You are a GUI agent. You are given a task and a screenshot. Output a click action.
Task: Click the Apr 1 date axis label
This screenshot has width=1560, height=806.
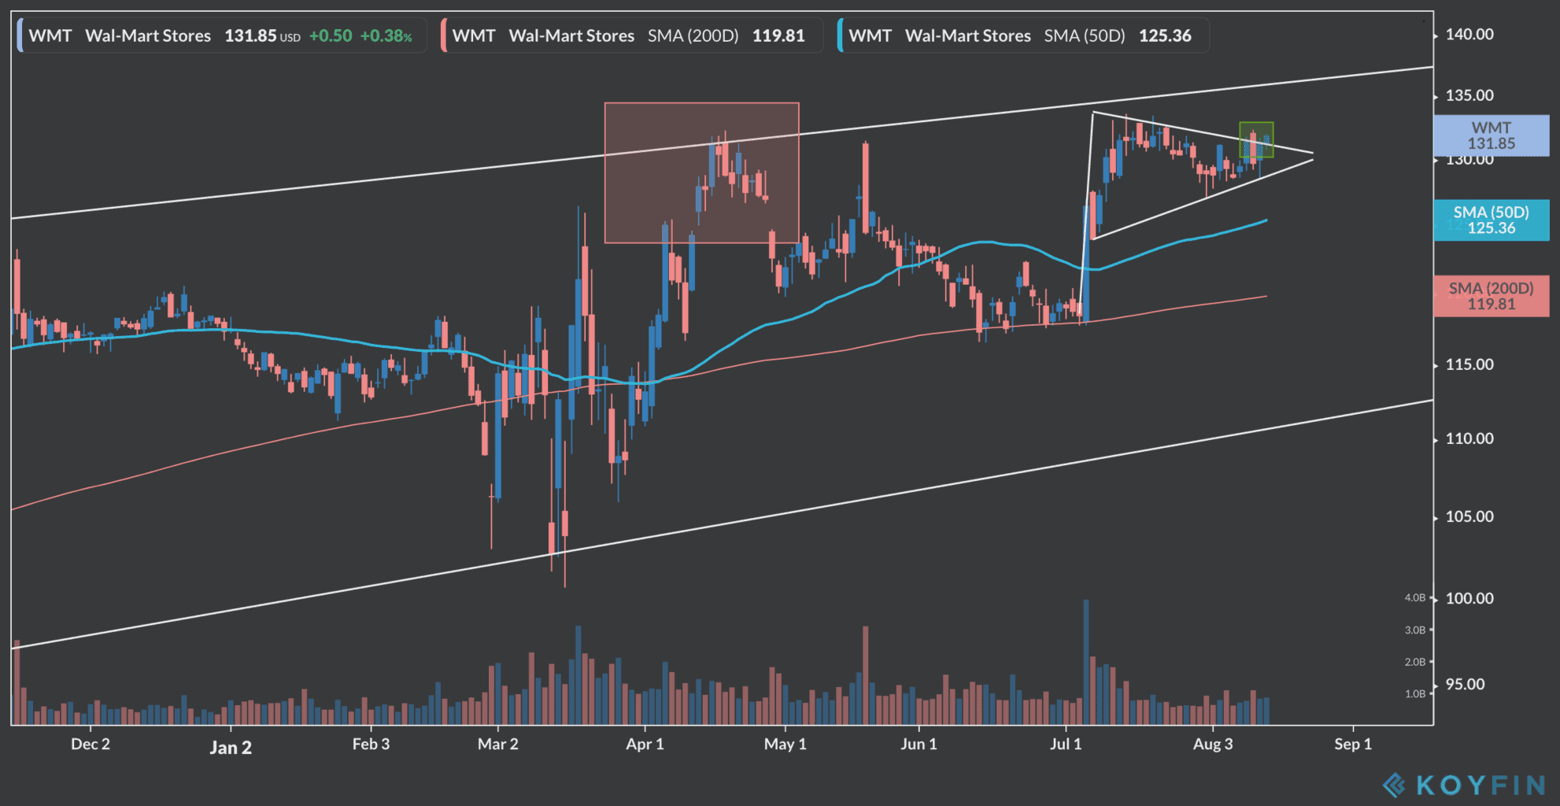click(x=645, y=744)
